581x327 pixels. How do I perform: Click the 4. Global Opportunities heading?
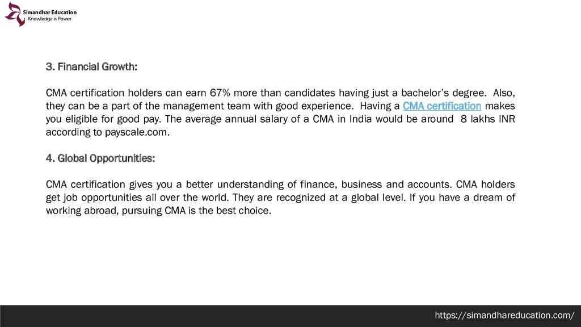pyautogui.click(x=100, y=158)
